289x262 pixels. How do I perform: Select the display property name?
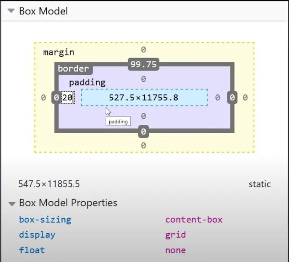click(x=37, y=235)
